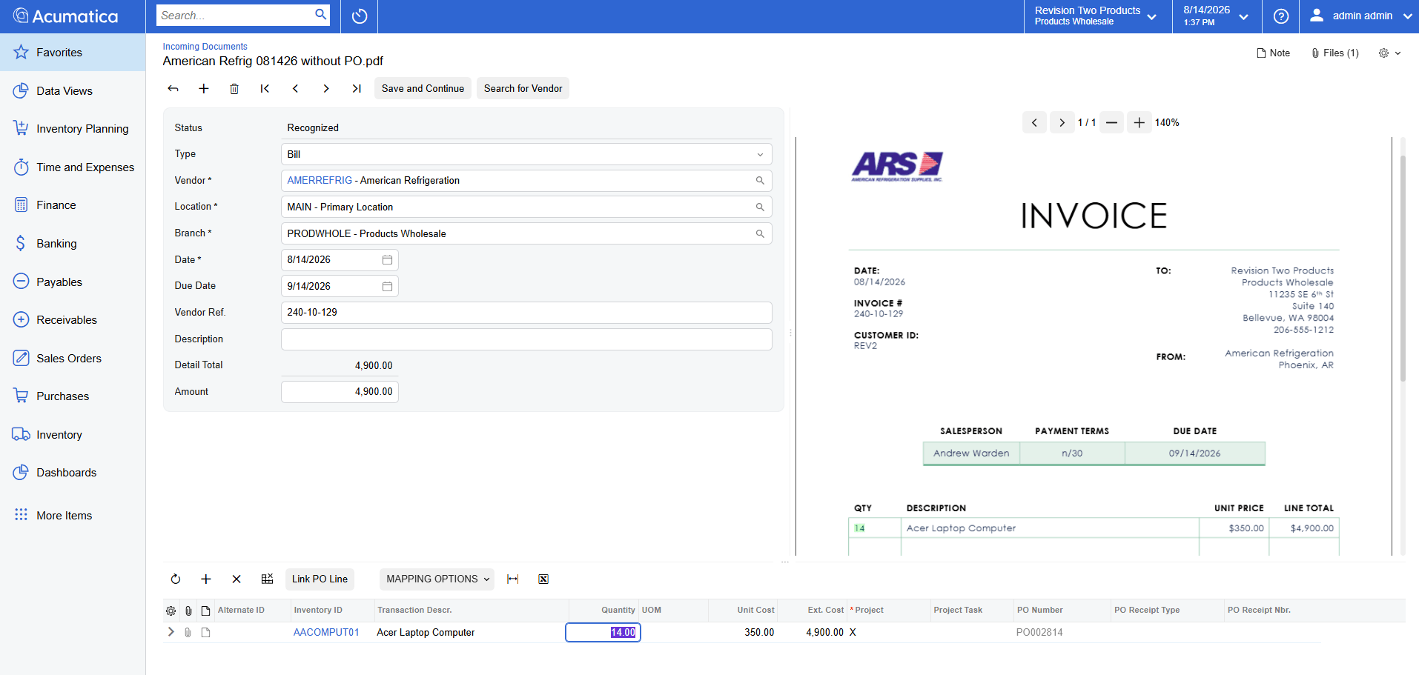Open the settings gear dropdown menu
The width and height of the screenshot is (1419, 675).
(1389, 53)
